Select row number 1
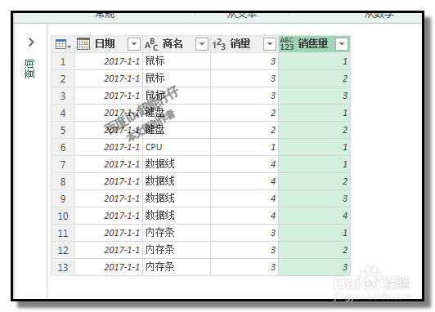 pos(63,61)
